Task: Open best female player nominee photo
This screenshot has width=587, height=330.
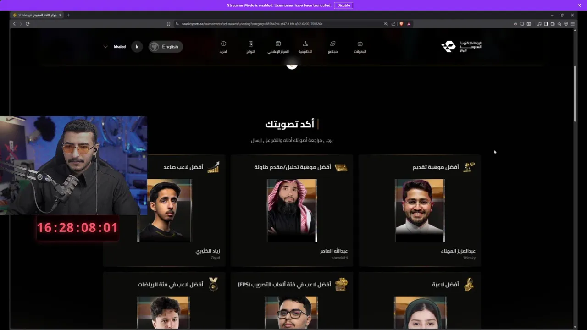Action: click(x=420, y=313)
